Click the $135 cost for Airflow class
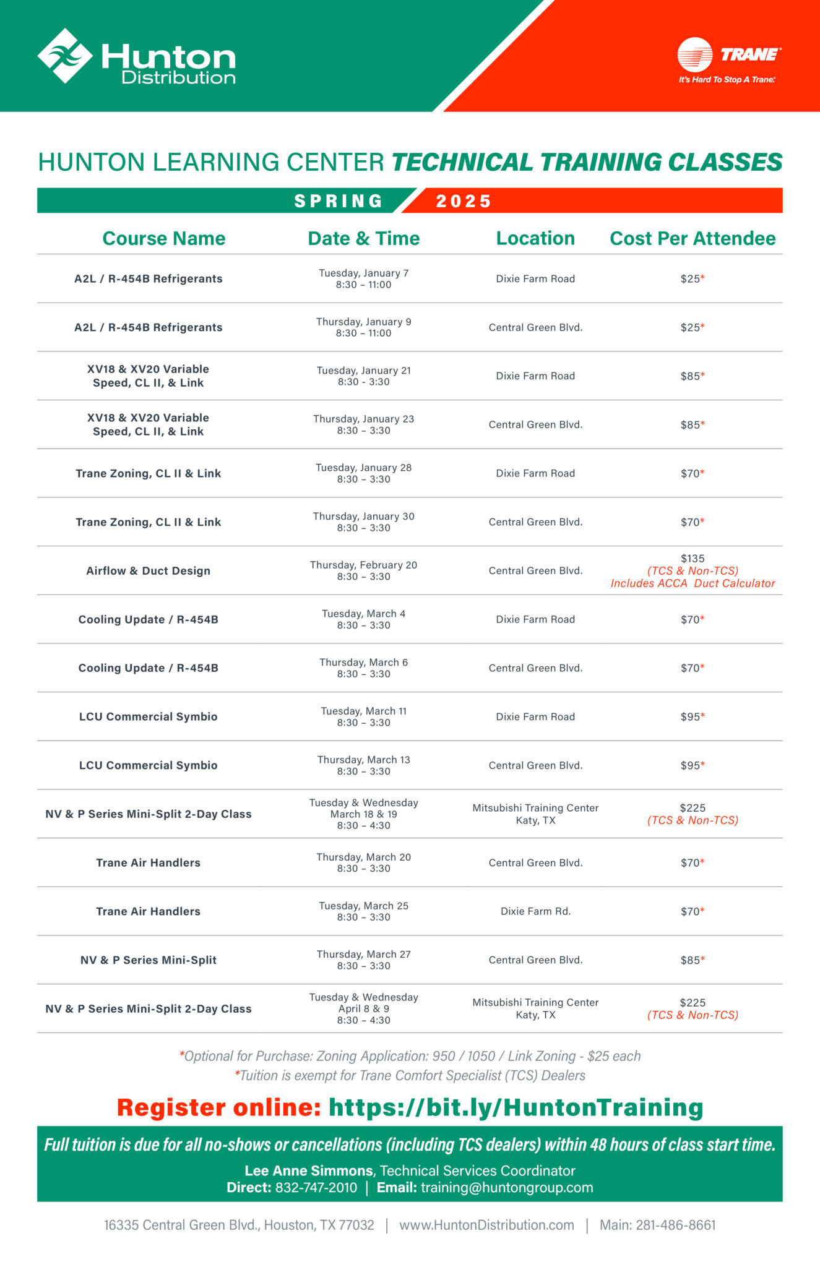This screenshot has height=1267, width=820. click(693, 558)
